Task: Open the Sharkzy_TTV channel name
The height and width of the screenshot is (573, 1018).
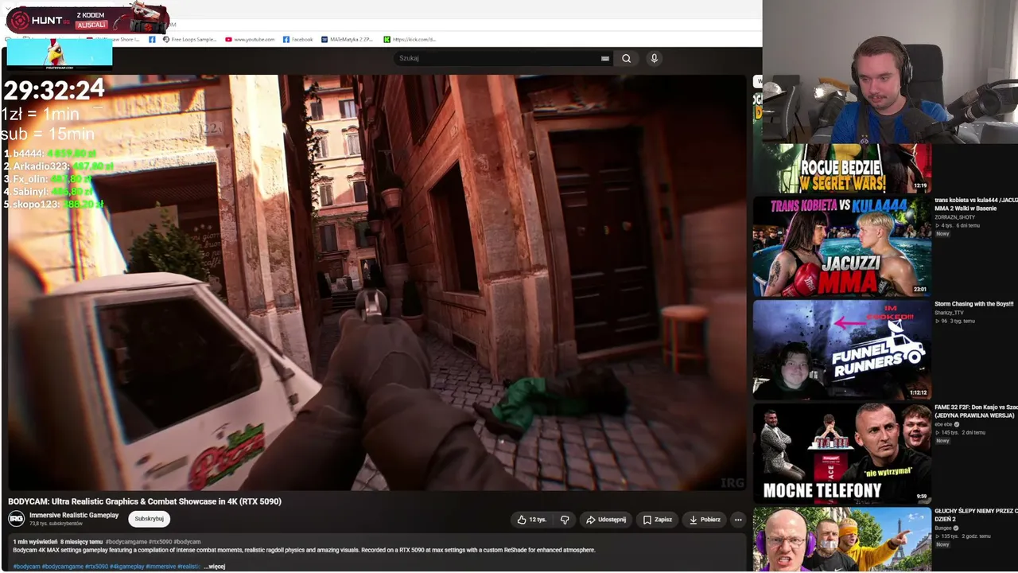Action: point(949,313)
